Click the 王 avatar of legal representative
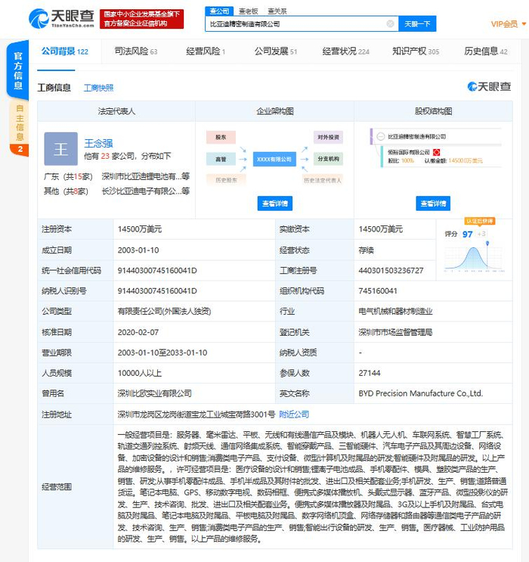This screenshot has height=562, width=529. [x=61, y=149]
